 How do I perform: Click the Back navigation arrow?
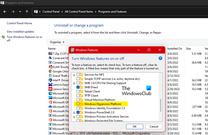5,12
